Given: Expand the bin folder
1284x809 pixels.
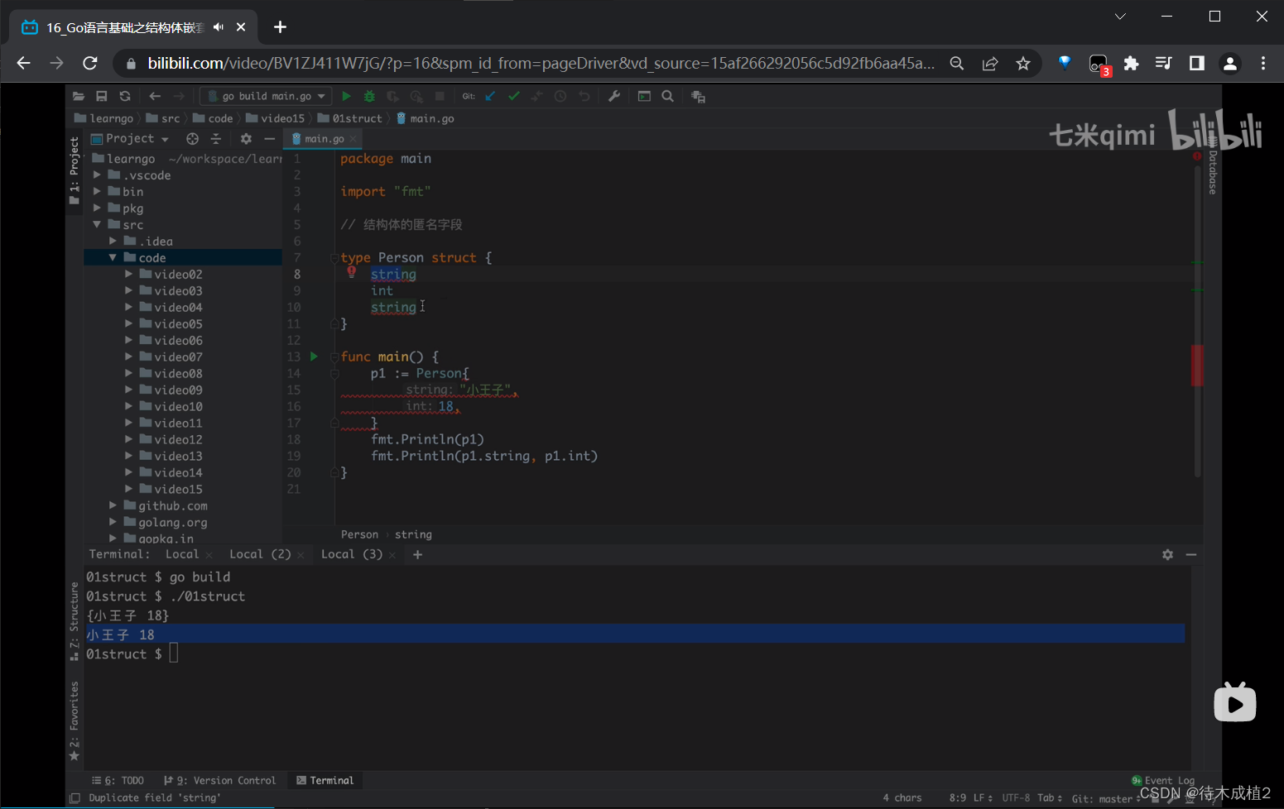Looking at the screenshot, I should tap(97, 192).
